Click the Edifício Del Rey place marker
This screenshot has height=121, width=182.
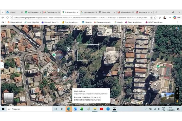(x=144, y=93)
